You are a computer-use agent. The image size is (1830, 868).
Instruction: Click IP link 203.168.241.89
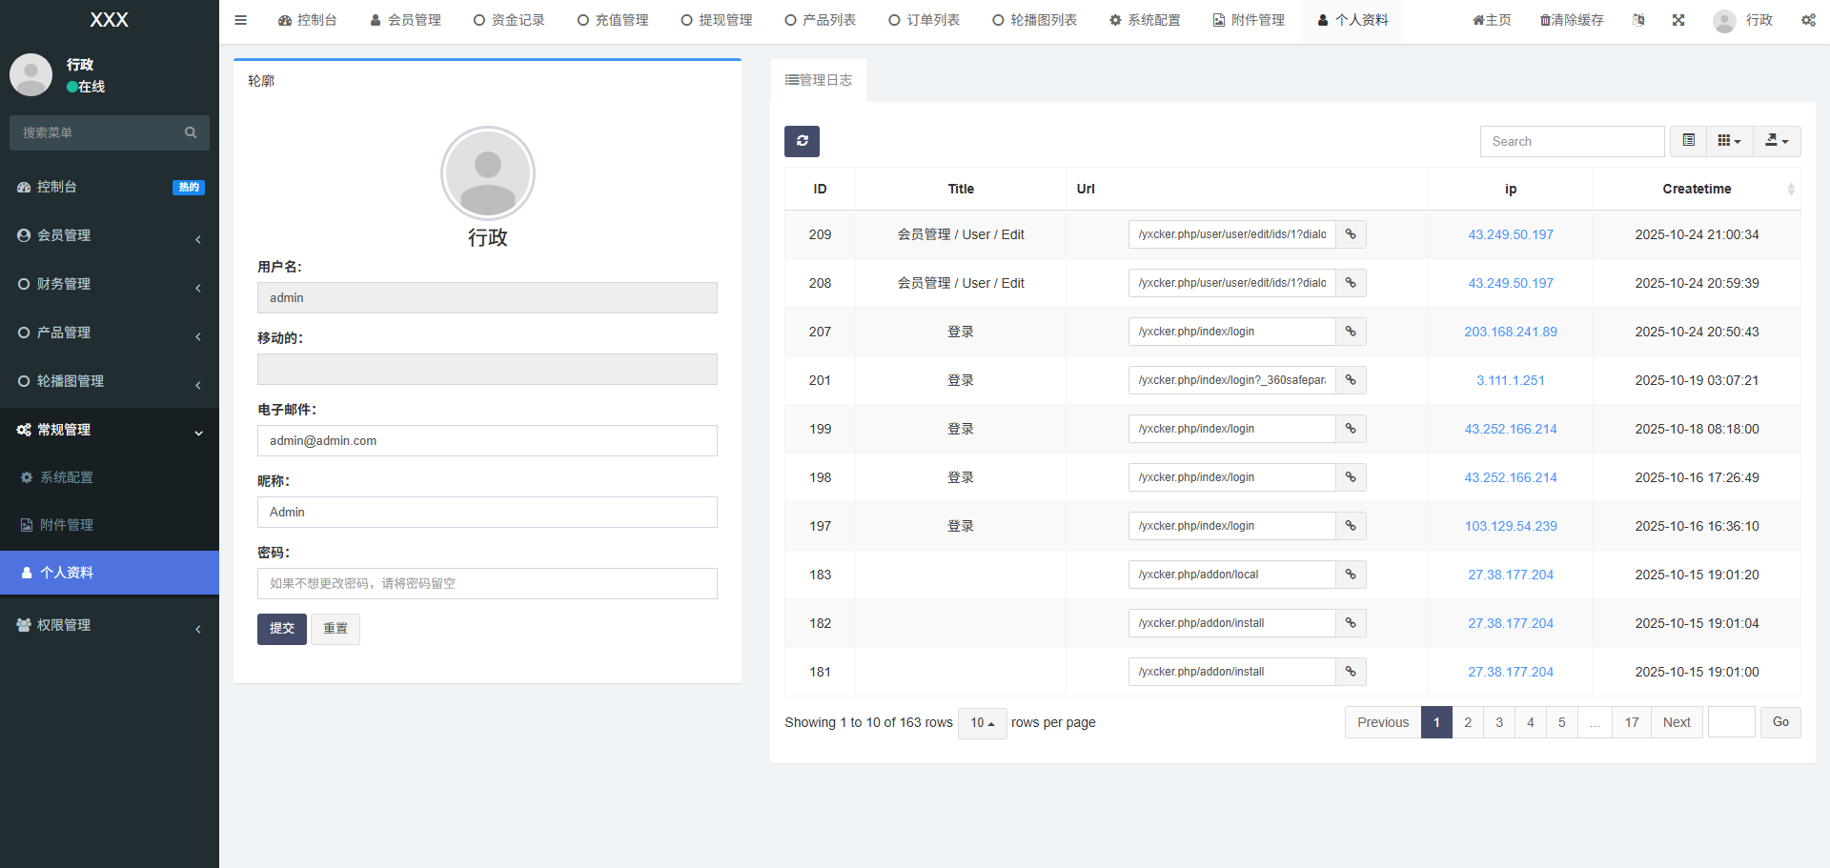[x=1510, y=332]
